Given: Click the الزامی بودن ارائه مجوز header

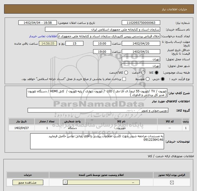Looking at the screenshot, I should 172,175.
